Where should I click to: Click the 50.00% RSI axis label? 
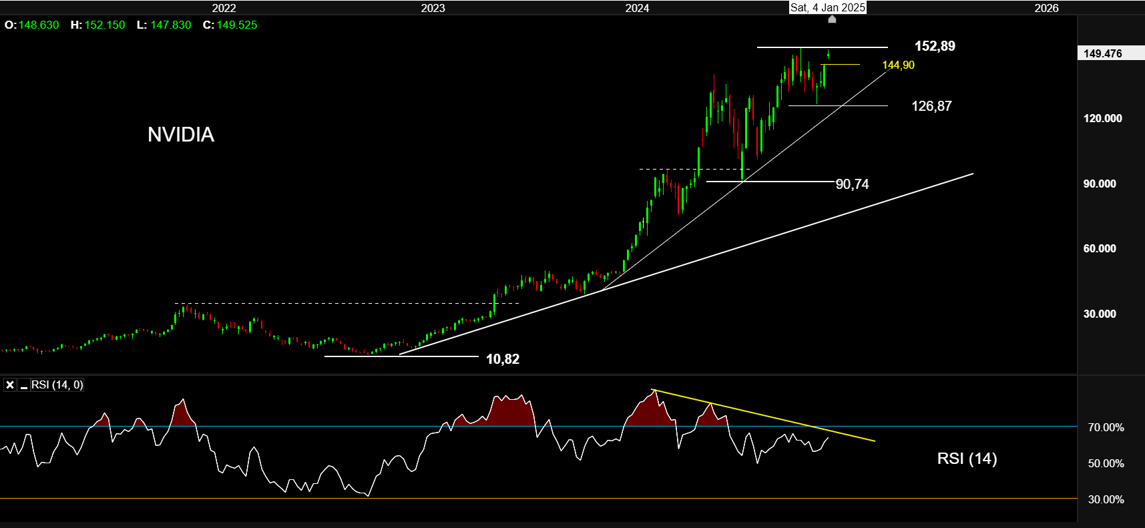1106,463
